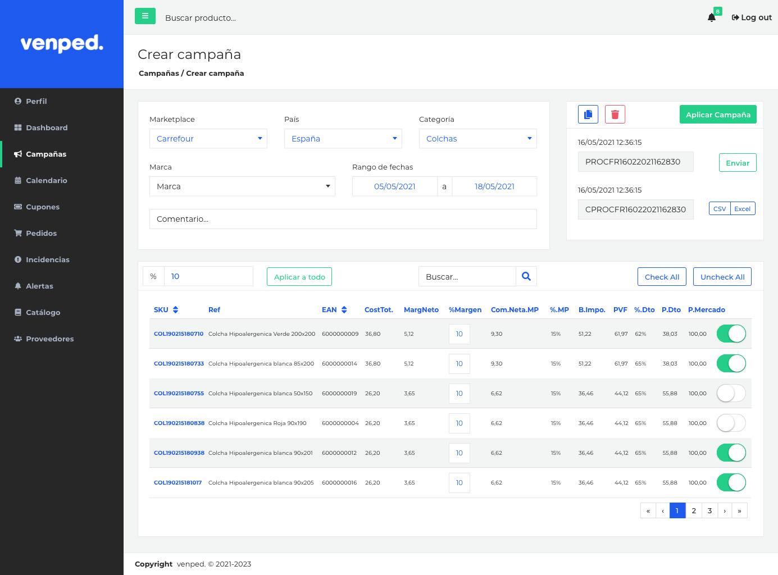Open the Marketplace dropdown showing Carrefour
Viewport: 778px width, 575px height.
tap(208, 139)
